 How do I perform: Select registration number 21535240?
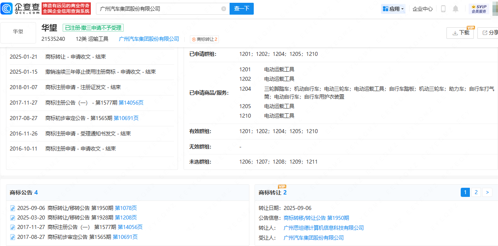coord(53,39)
